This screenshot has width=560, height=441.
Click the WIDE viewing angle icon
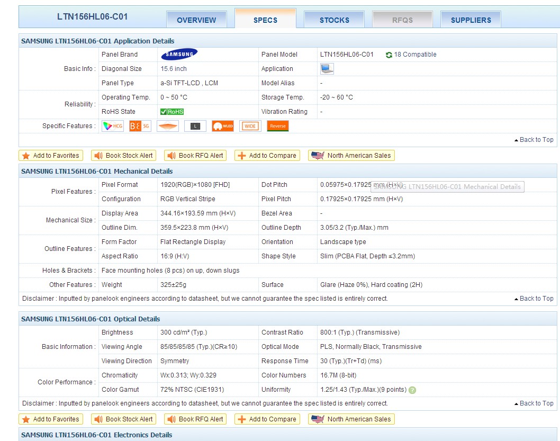coord(250,125)
